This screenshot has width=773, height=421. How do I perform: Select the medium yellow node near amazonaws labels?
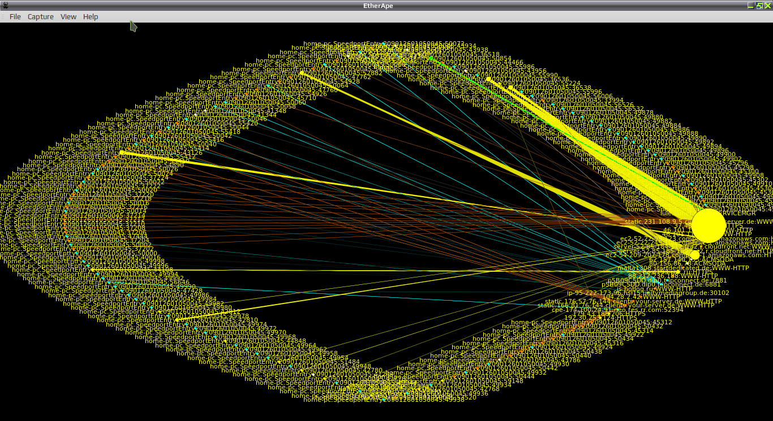695,255
